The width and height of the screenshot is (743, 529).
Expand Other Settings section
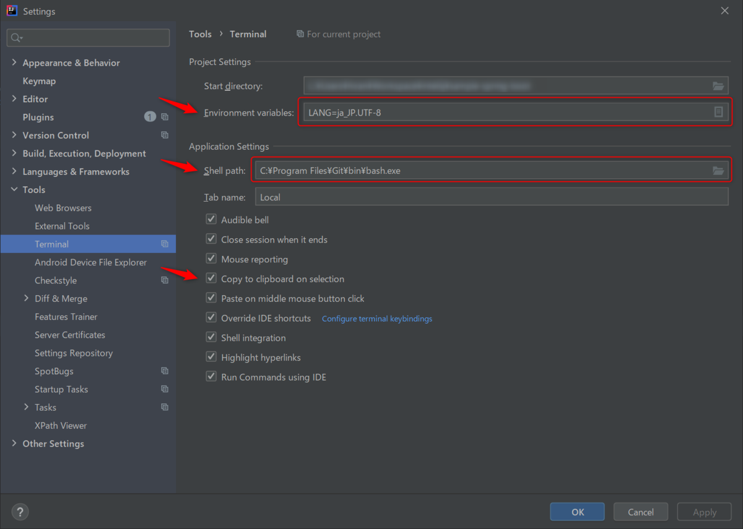(x=14, y=444)
